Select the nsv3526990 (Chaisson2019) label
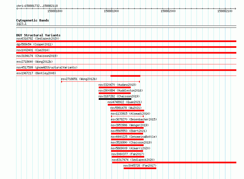244x179 pixels. (131, 142)
